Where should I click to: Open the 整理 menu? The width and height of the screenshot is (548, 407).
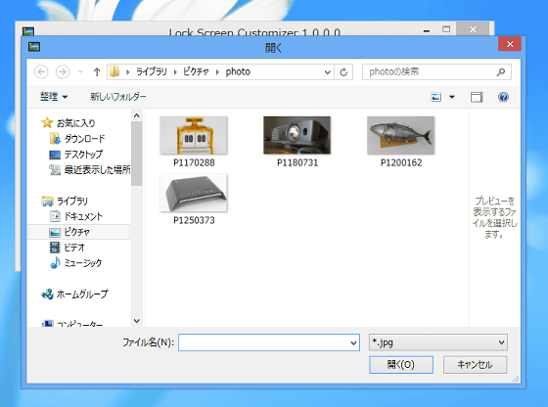[54, 97]
